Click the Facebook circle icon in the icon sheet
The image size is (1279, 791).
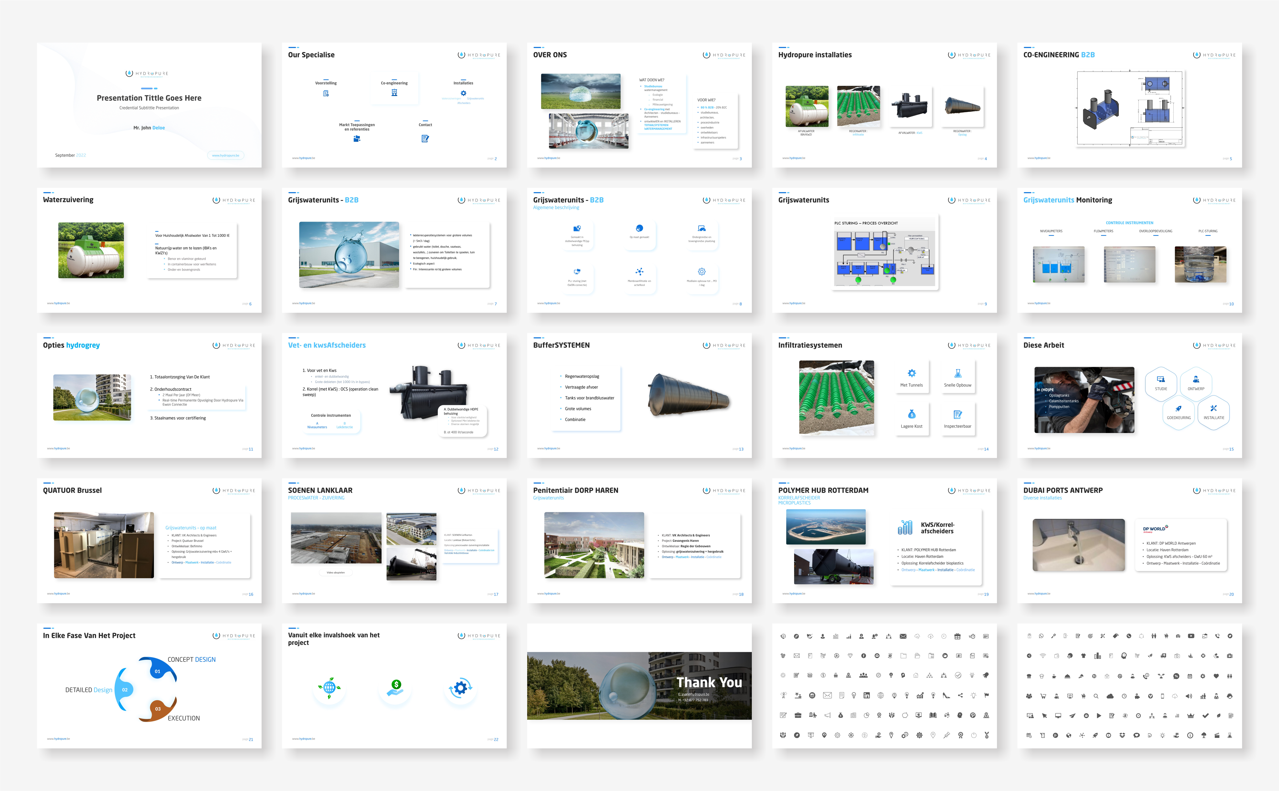tap(864, 655)
